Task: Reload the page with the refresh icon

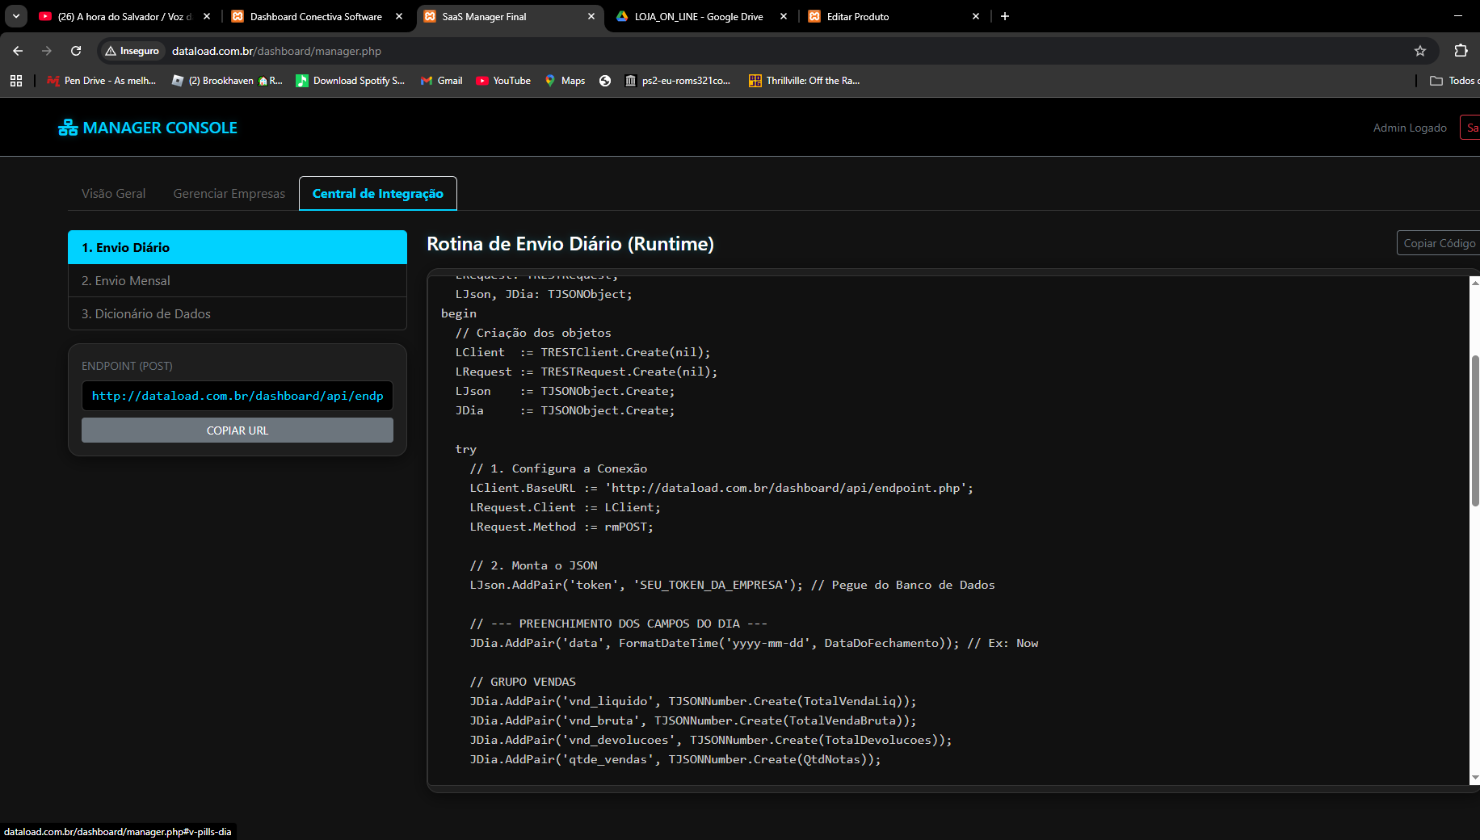Action: 76,51
